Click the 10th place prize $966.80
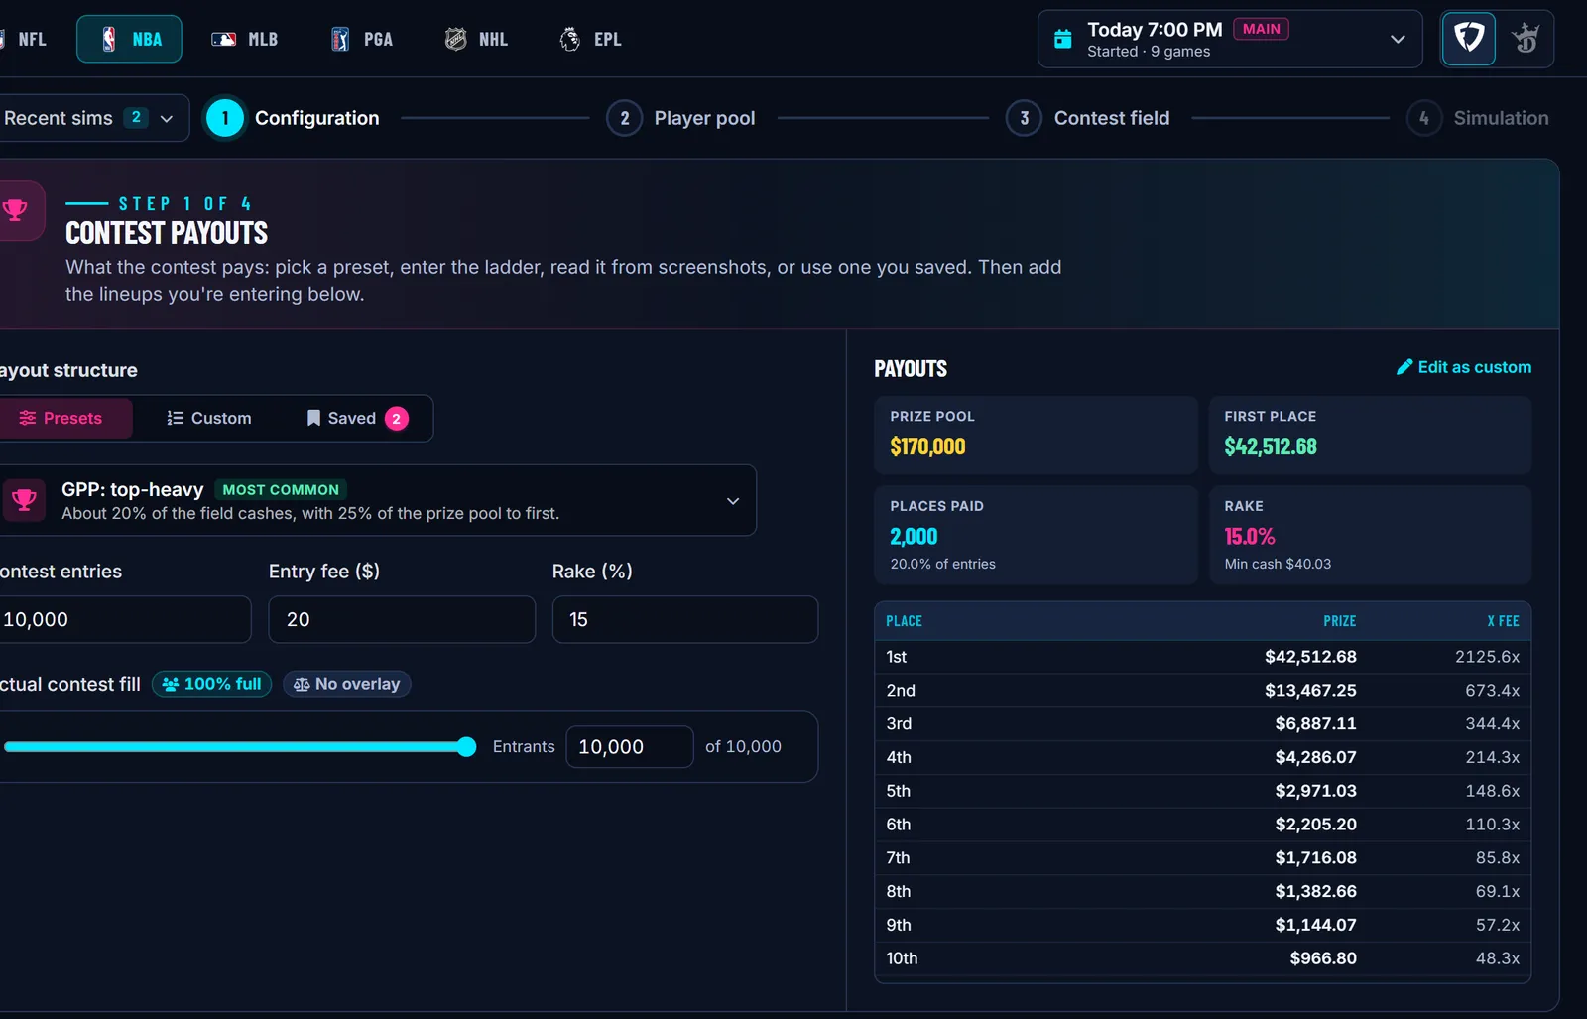Screen dimensions: 1587x1019 tap(1323, 958)
